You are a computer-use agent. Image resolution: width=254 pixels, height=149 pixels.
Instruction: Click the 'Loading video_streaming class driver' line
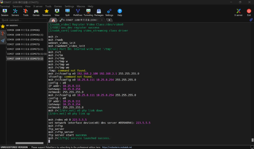88,31
